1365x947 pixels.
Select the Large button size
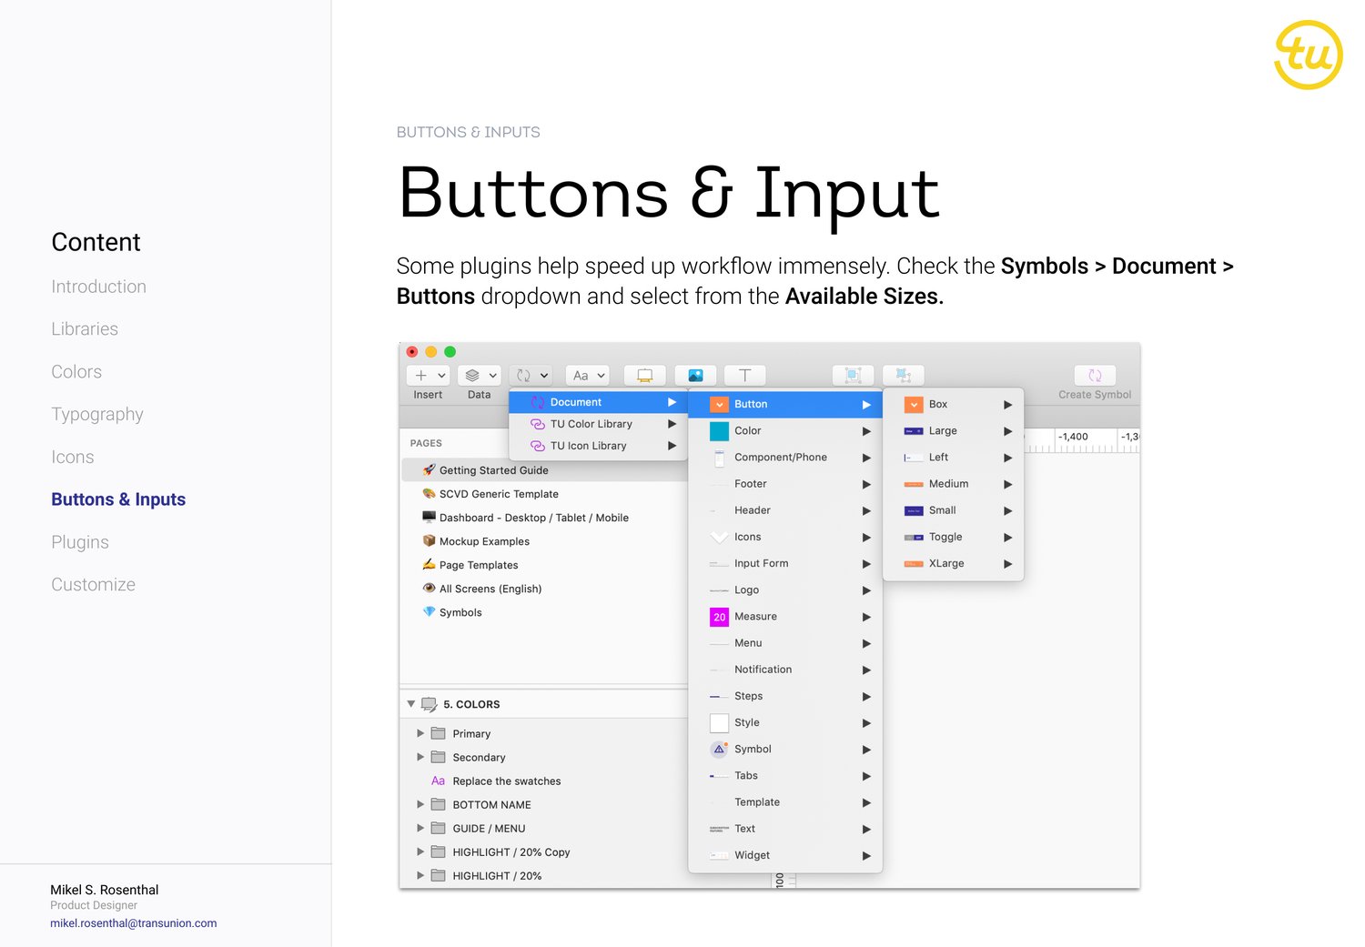(x=953, y=431)
